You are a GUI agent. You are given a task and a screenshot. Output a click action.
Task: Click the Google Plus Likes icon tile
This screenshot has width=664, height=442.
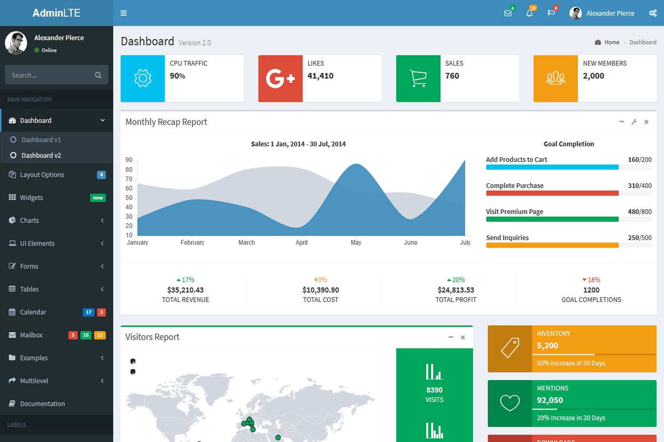point(280,79)
